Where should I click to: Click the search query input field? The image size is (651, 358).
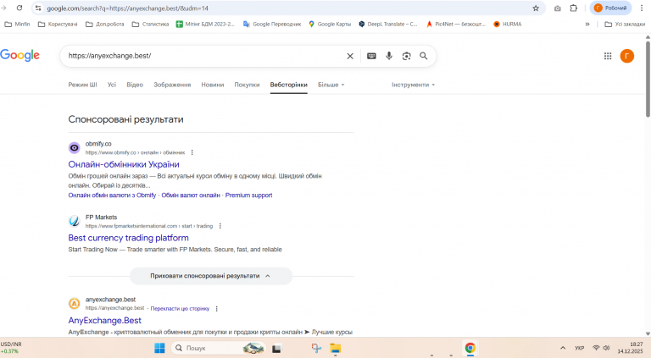[203, 56]
